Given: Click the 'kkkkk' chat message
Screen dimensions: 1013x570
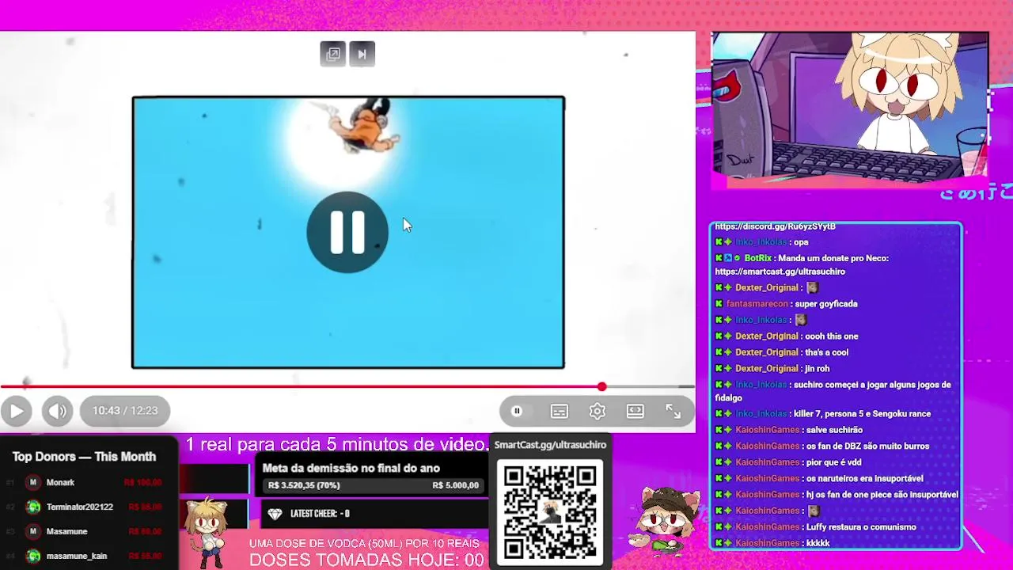Looking at the screenshot, I should (818, 543).
